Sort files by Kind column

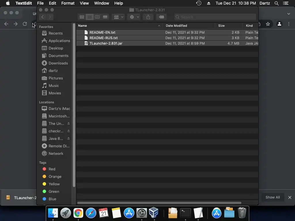tap(250, 26)
